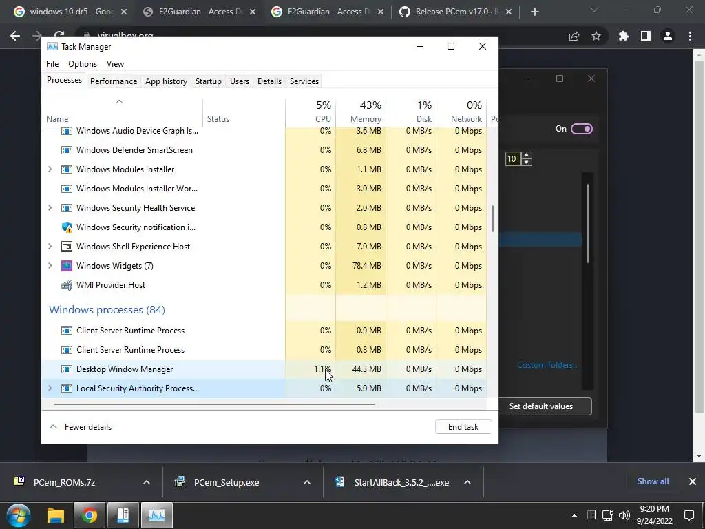
Task: Open PCem_Setup.exe download options arrow
Action: click(x=307, y=482)
